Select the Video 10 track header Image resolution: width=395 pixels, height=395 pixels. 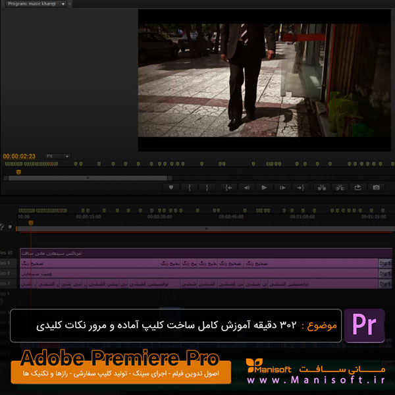(9, 253)
